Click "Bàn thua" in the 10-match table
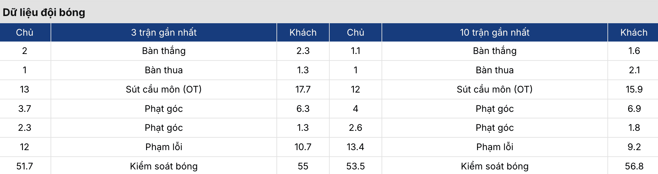 (x=494, y=70)
